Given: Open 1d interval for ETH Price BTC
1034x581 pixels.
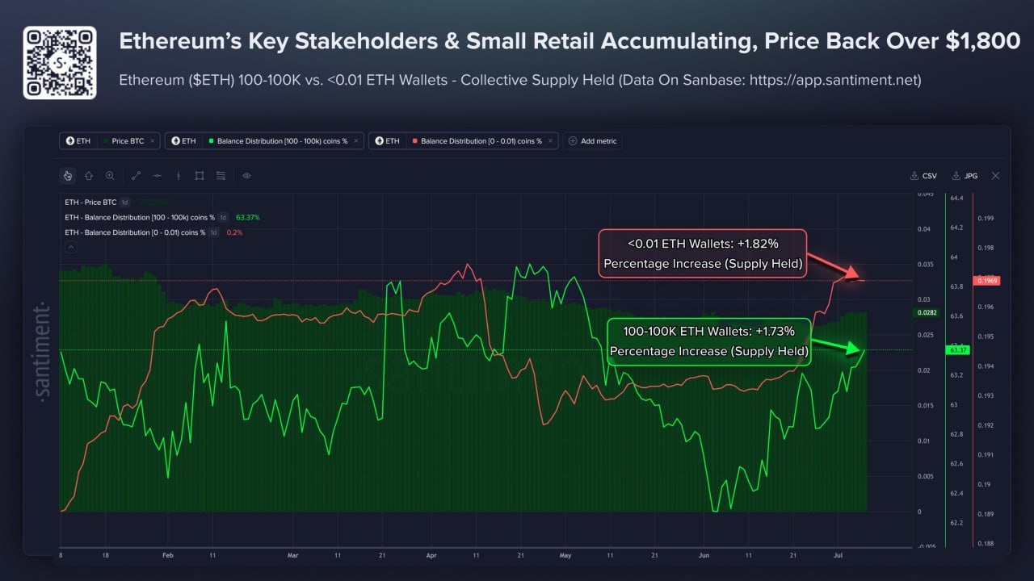Looking at the screenshot, I should click(x=125, y=202).
